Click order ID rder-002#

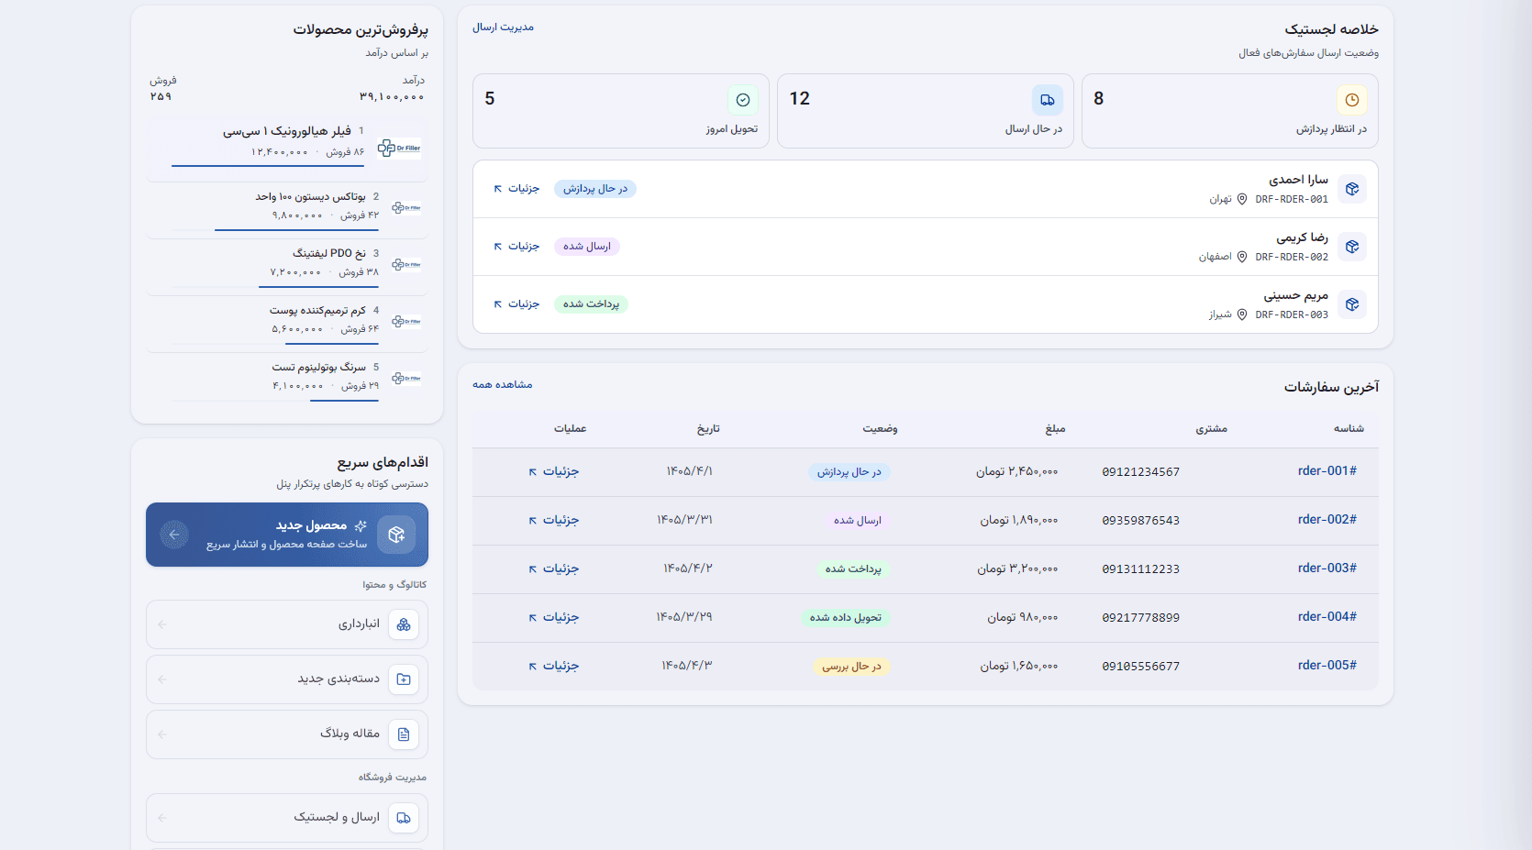point(1327,520)
